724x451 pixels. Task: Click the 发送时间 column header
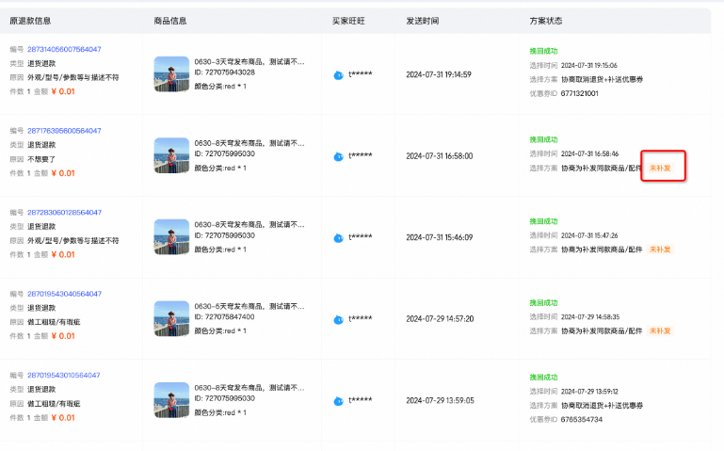click(x=423, y=21)
